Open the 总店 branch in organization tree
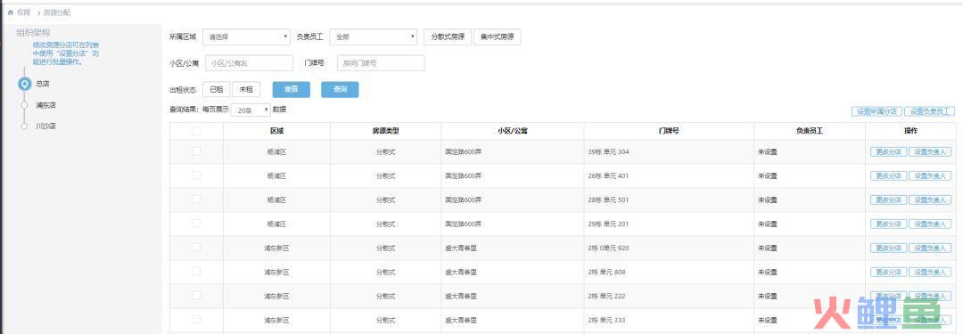This screenshot has height=334, width=963. 42,84
